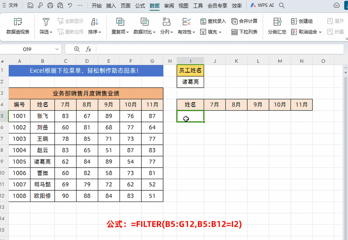Click cell I2 containing 诸葛亮 dropdown
The image size is (348, 240).
point(190,82)
